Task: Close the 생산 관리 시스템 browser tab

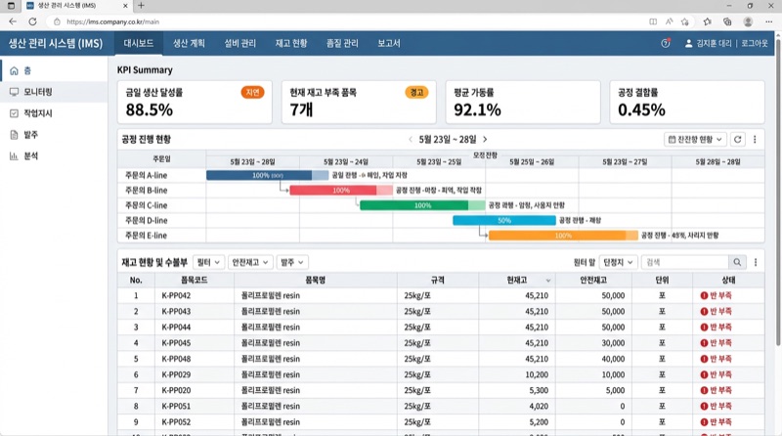Action: (x=125, y=6)
